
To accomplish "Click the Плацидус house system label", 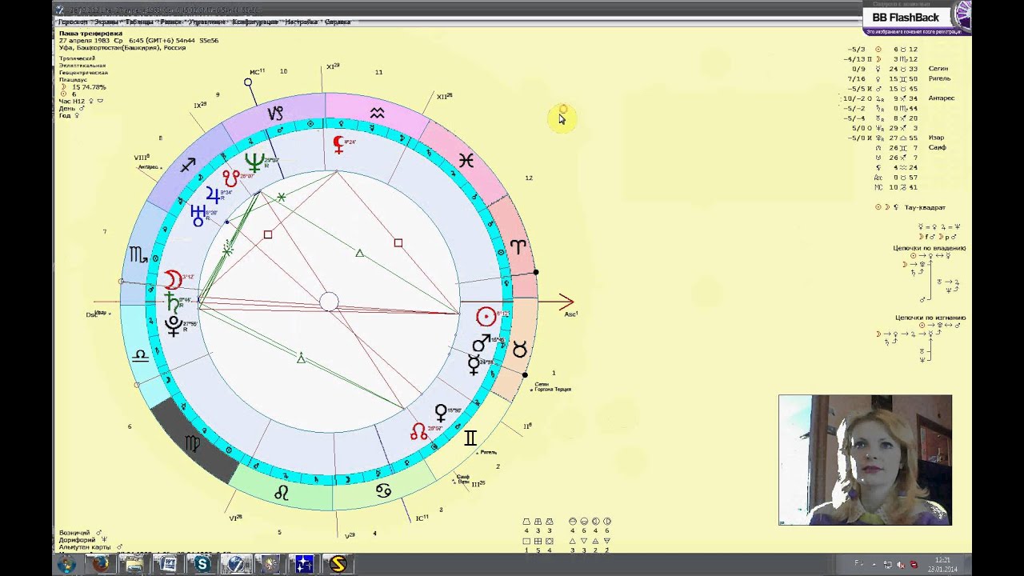I will pos(74,80).
